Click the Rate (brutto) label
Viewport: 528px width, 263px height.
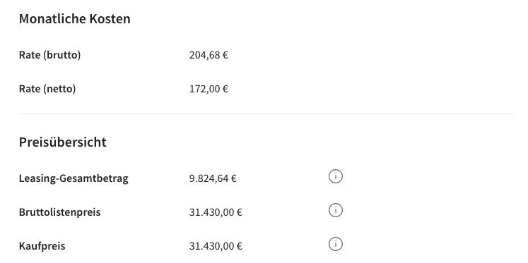[x=50, y=55]
